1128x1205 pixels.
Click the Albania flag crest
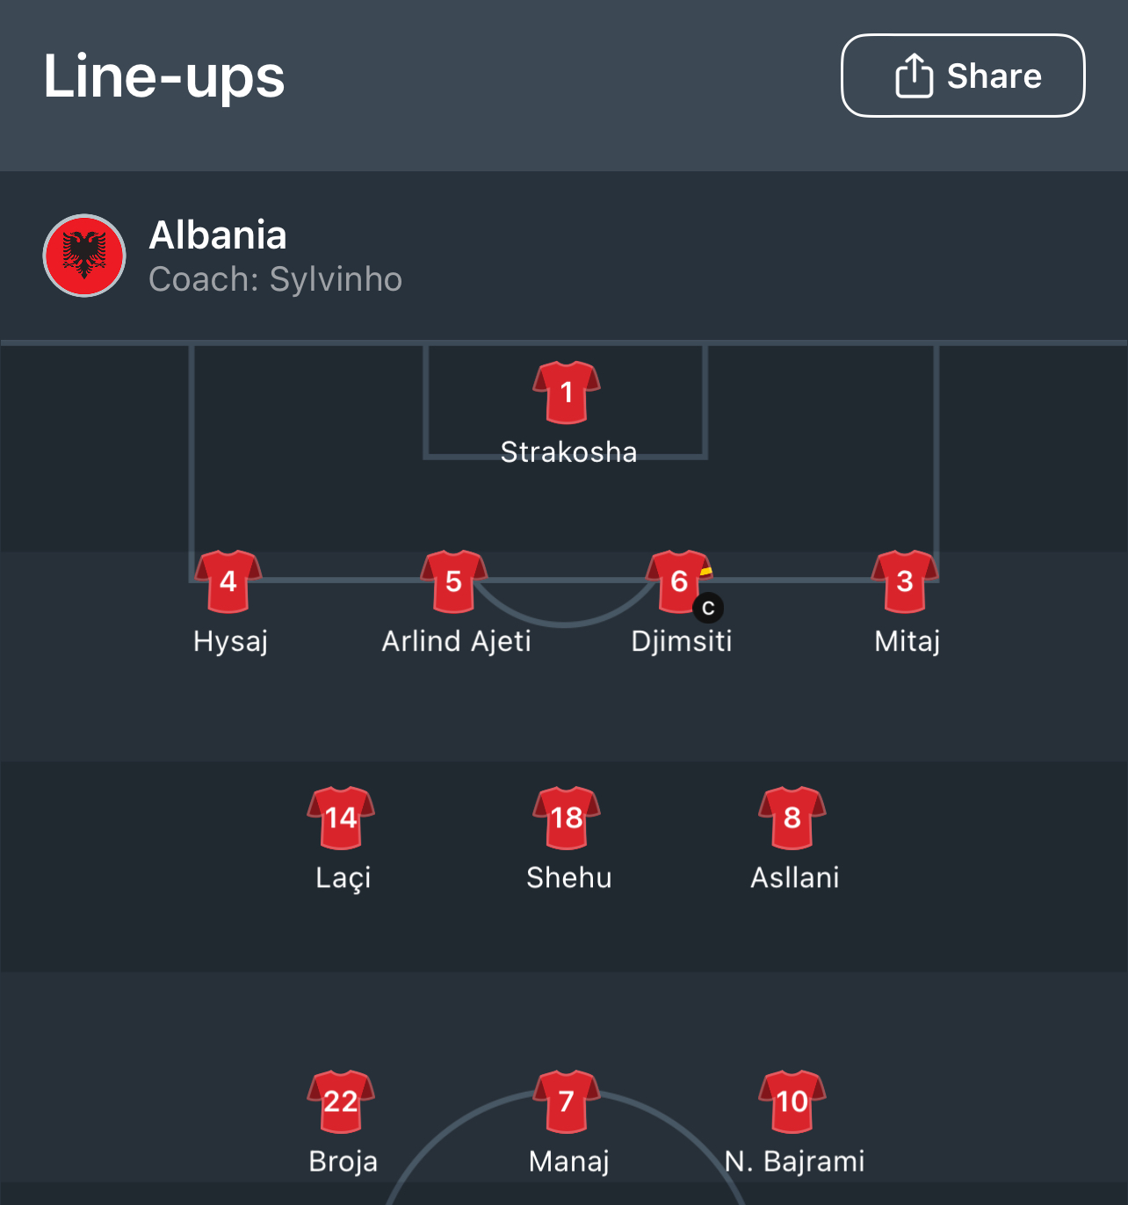click(84, 256)
